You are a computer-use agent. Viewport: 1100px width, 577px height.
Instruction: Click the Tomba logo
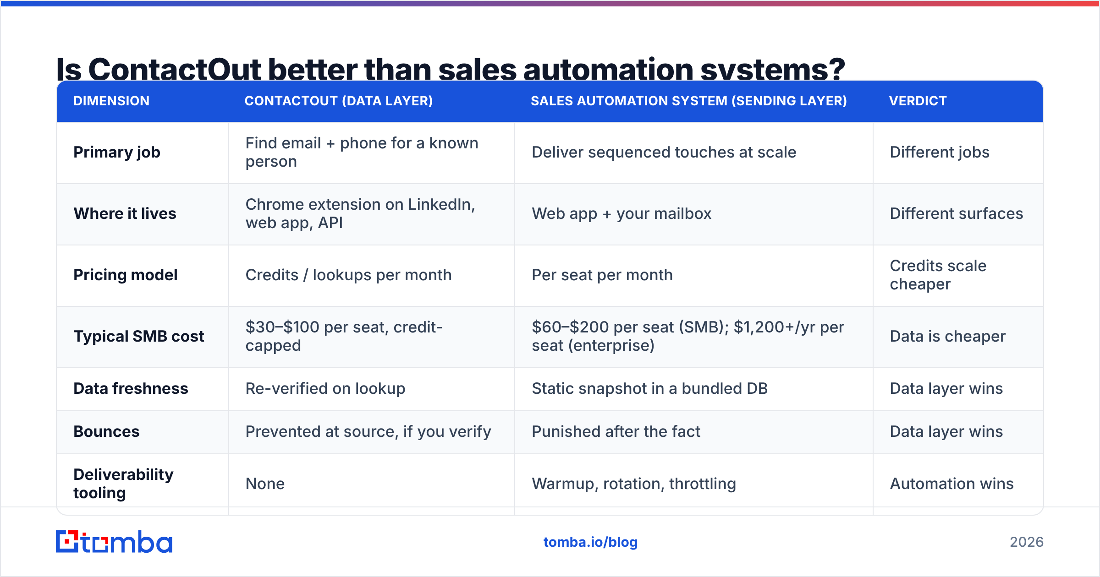[x=114, y=542]
